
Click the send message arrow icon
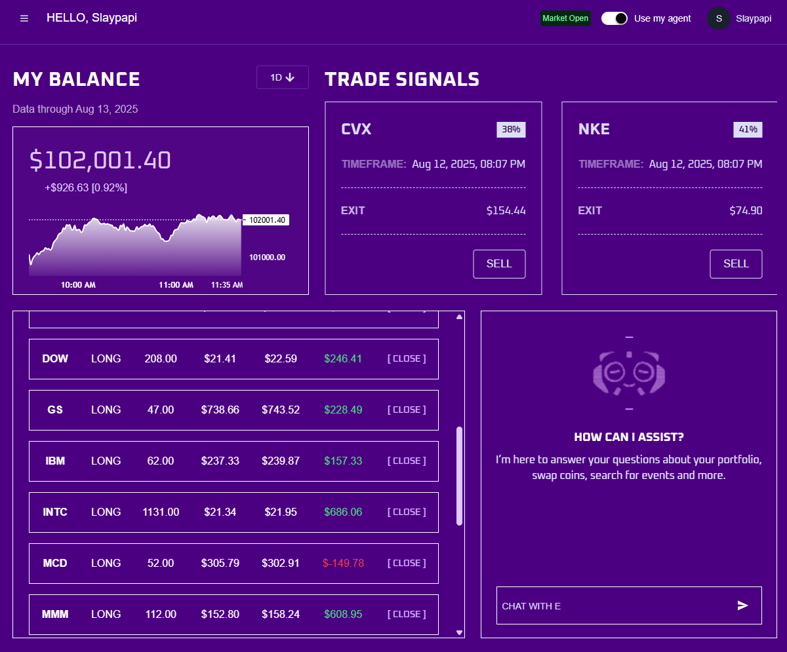click(742, 605)
